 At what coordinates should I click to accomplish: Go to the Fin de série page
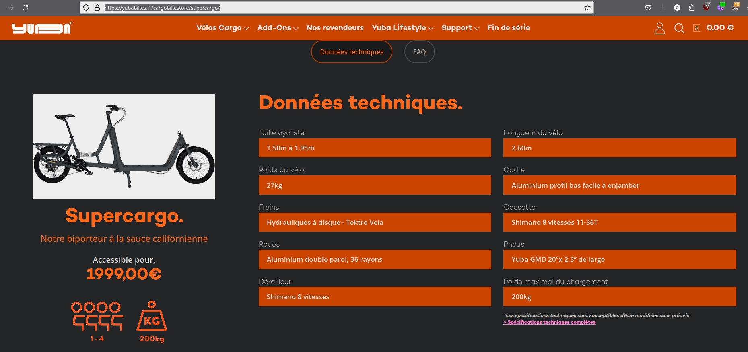pos(509,28)
